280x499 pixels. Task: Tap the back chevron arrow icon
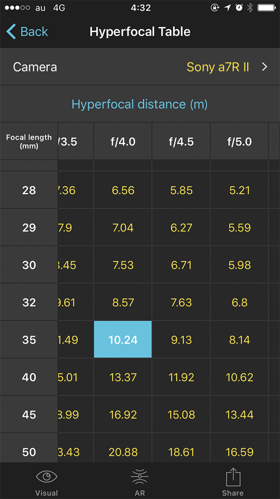click(x=11, y=31)
